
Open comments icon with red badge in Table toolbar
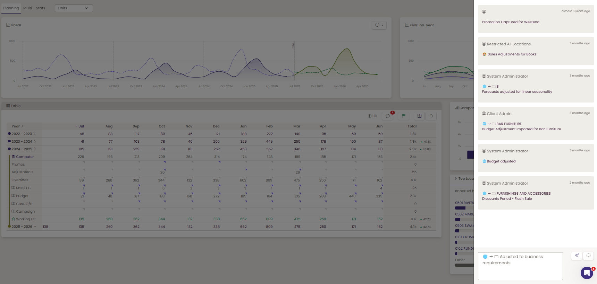pos(388,116)
